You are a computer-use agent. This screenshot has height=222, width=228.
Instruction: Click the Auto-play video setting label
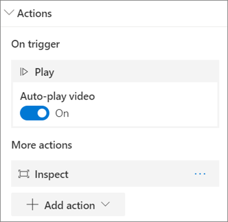[57, 97]
